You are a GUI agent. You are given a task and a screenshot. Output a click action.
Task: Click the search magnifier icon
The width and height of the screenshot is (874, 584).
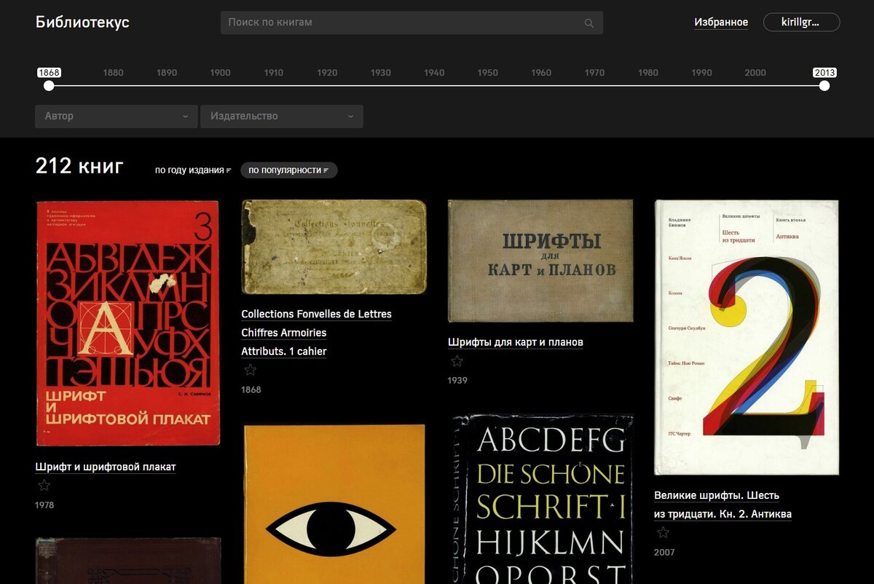point(589,23)
